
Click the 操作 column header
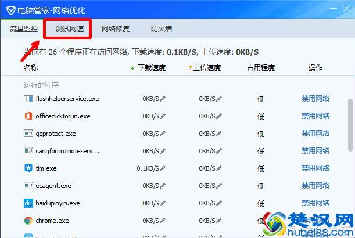coord(315,67)
